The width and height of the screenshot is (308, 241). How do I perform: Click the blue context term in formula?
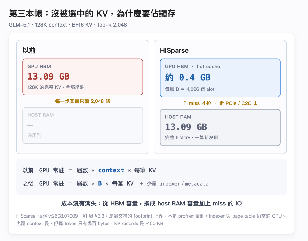111,170
